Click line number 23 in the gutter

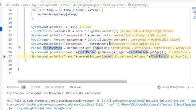(10, 39)
